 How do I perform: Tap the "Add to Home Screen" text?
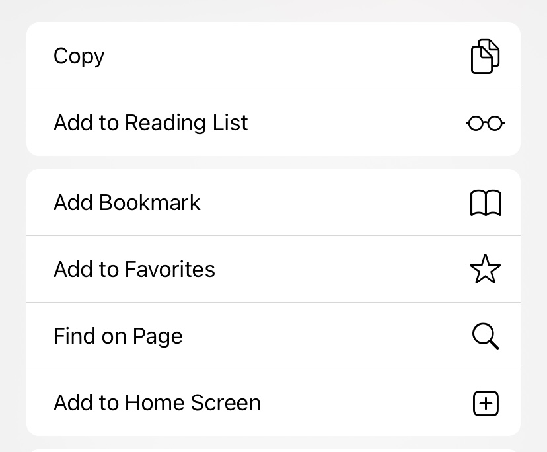[x=157, y=403]
